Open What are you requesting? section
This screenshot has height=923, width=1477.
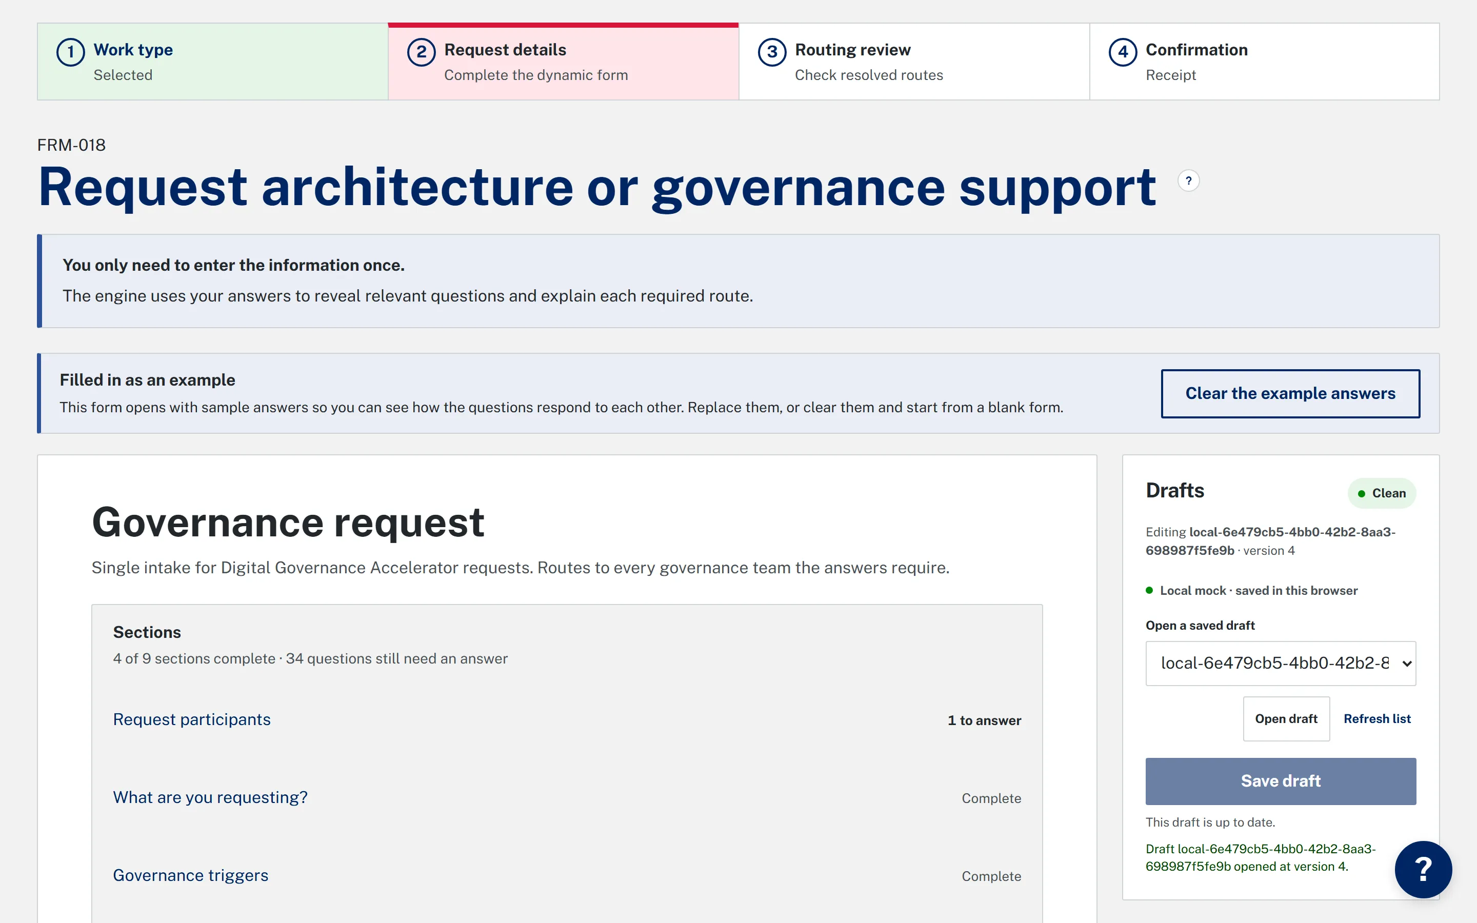click(210, 797)
